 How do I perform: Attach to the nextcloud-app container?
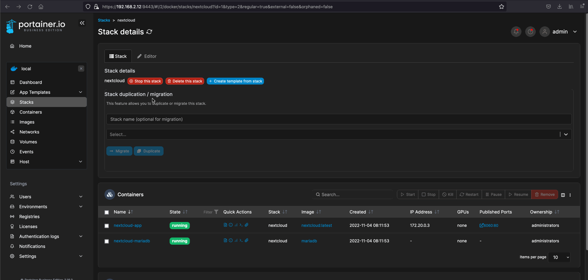coord(247,225)
